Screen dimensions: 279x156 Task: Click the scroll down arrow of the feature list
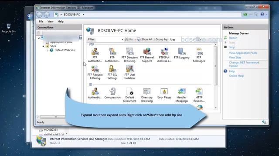(216, 108)
